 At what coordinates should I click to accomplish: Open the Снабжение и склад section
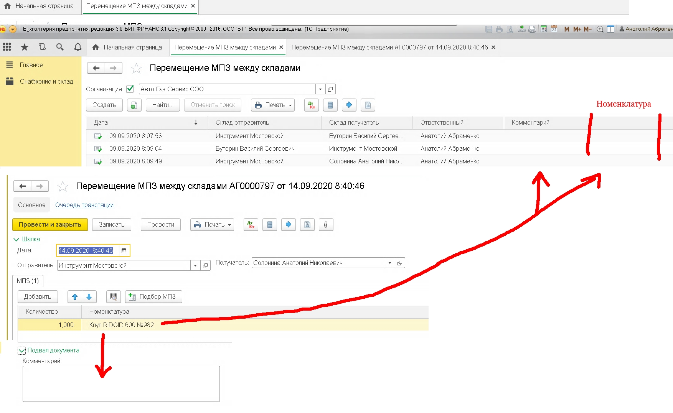tap(46, 82)
